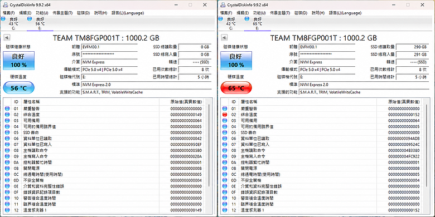This screenshot has height=217, width=435.
Task: Click blue orb of row 0D in 65 °C window
Action: [x=225, y=180]
